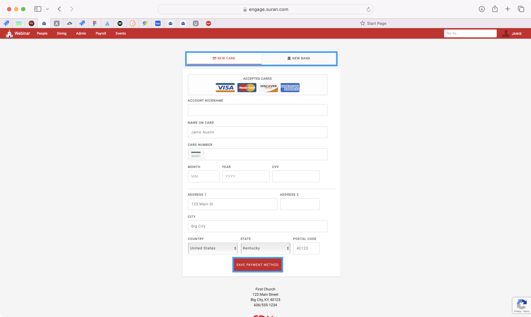Select the New Card tab
The width and height of the screenshot is (531, 317).
coord(224,58)
